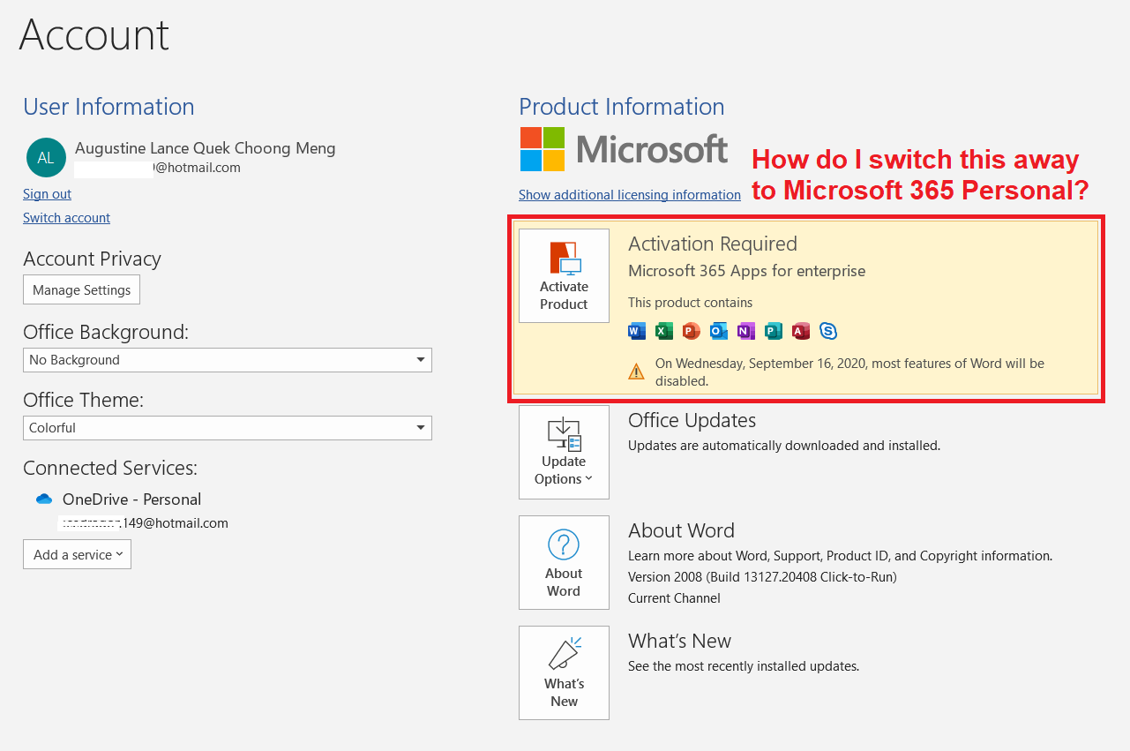Click the OneDrive cloud icon
Viewport: 1130px width, 751px height.
click(44, 499)
